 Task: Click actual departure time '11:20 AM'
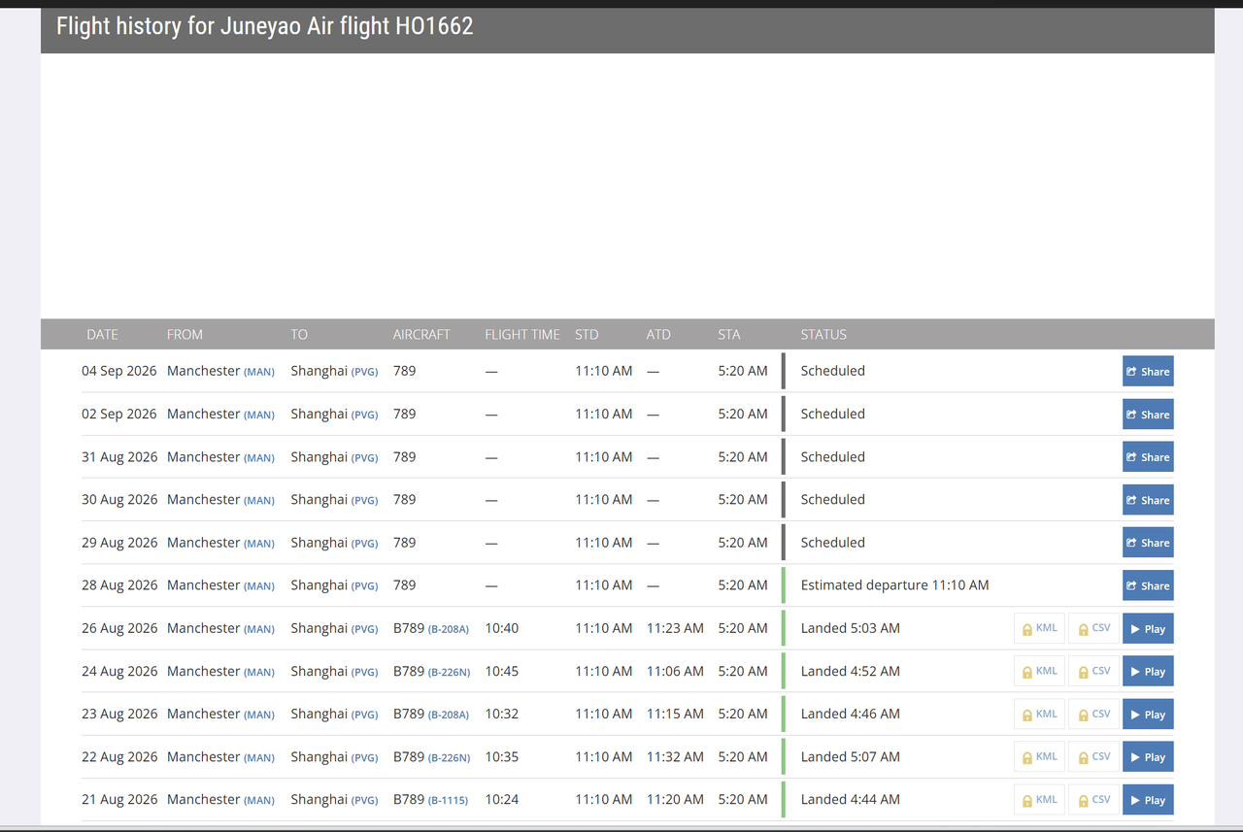click(675, 799)
